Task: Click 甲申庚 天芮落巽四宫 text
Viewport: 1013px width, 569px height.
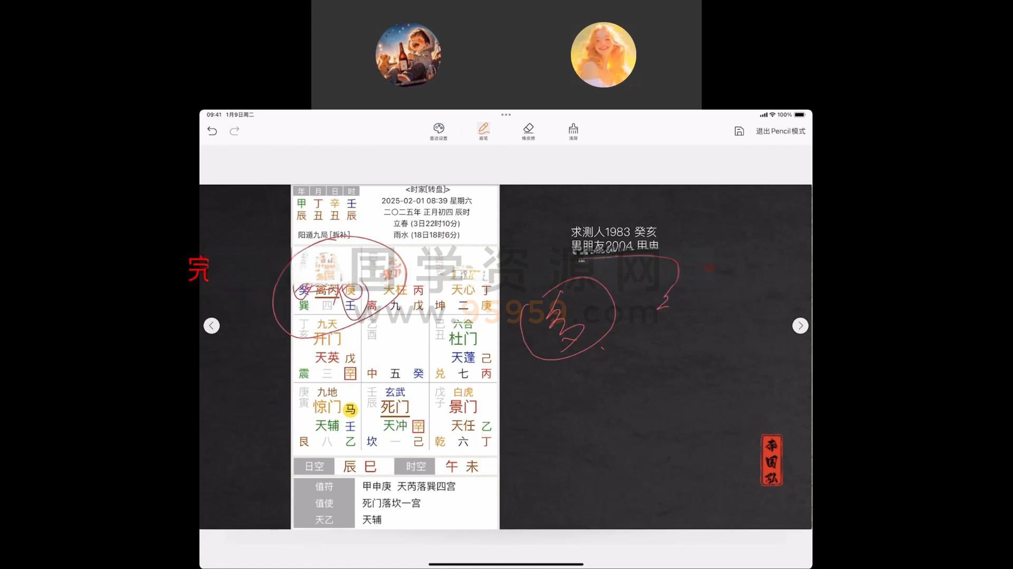Action: (409, 486)
